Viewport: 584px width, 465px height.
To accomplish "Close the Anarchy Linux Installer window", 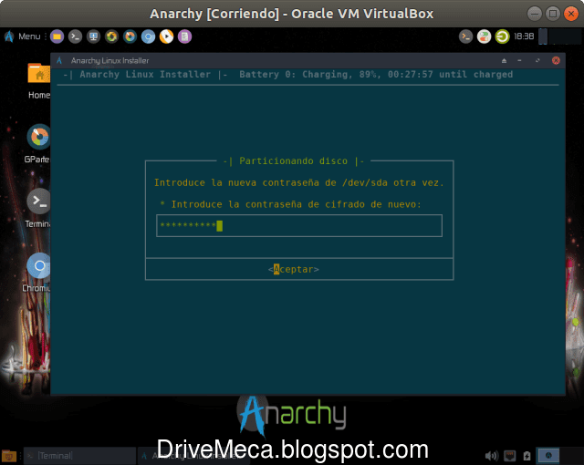I will pos(556,61).
